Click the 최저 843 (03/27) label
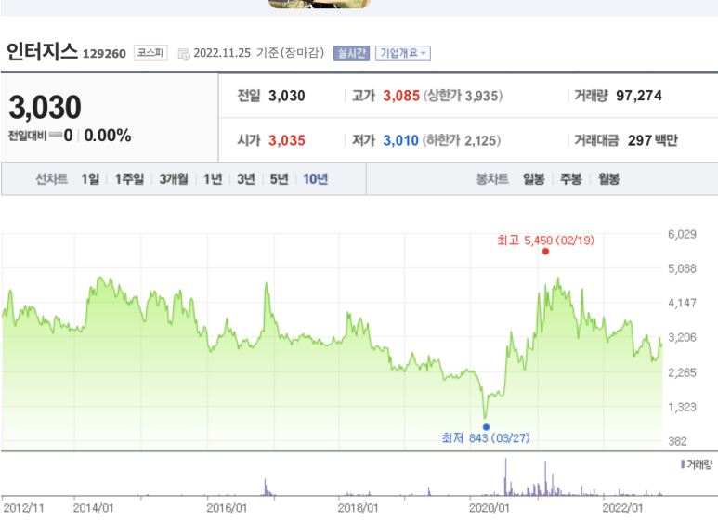This screenshot has height=521, width=718. coord(486,438)
